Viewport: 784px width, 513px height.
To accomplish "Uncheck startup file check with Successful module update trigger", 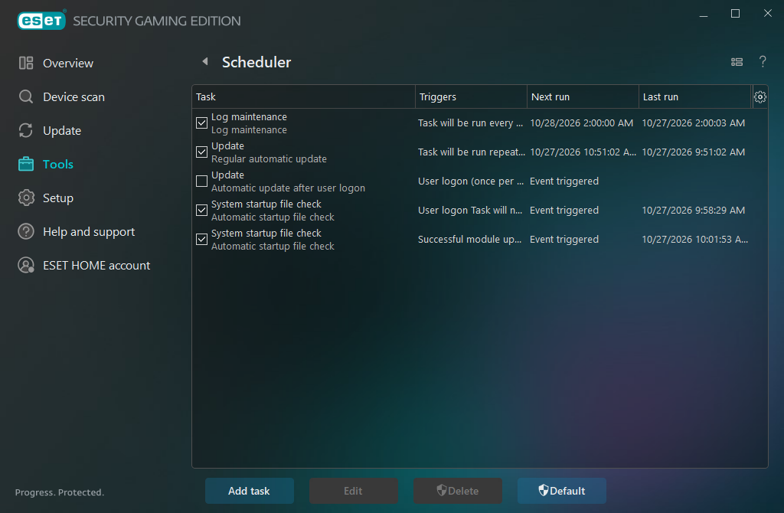I will (201, 239).
